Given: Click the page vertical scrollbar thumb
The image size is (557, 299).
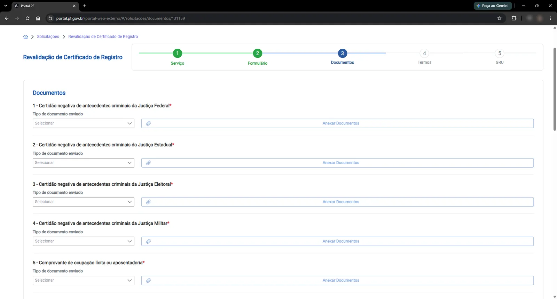Looking at the screenshot, I should [555, 89].
